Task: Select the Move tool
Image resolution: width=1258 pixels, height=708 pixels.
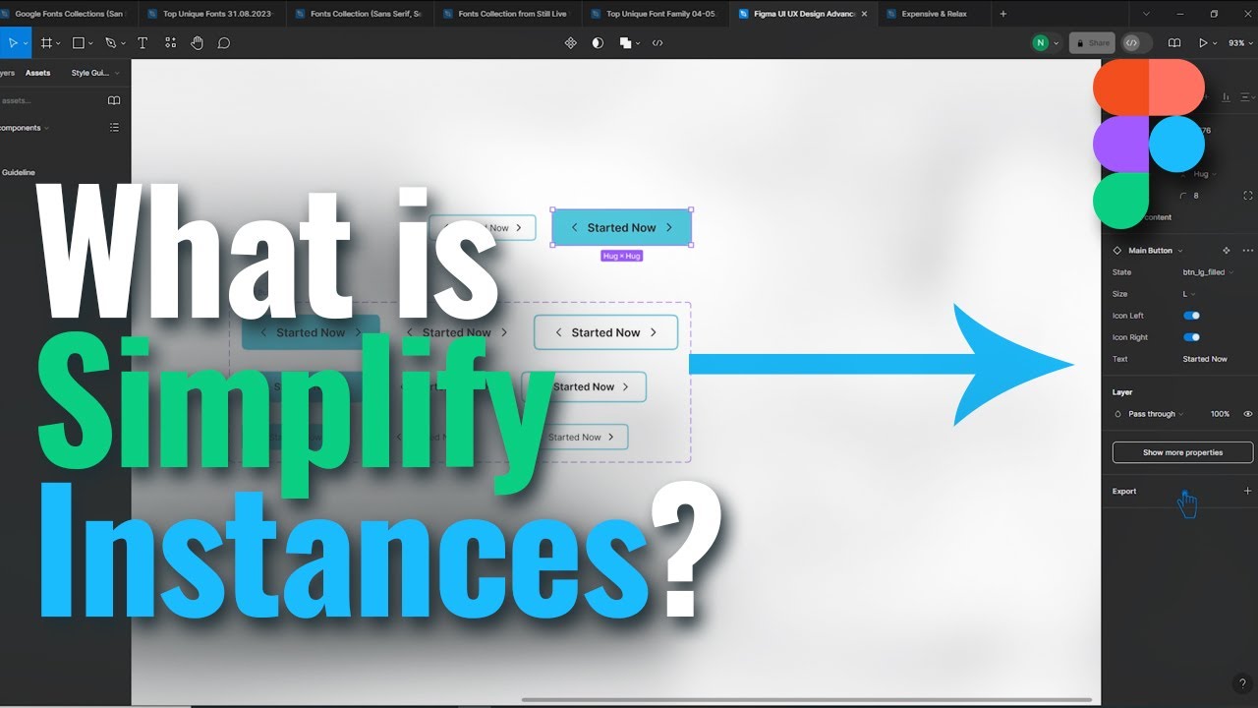Action: click(x=14, y=42)
